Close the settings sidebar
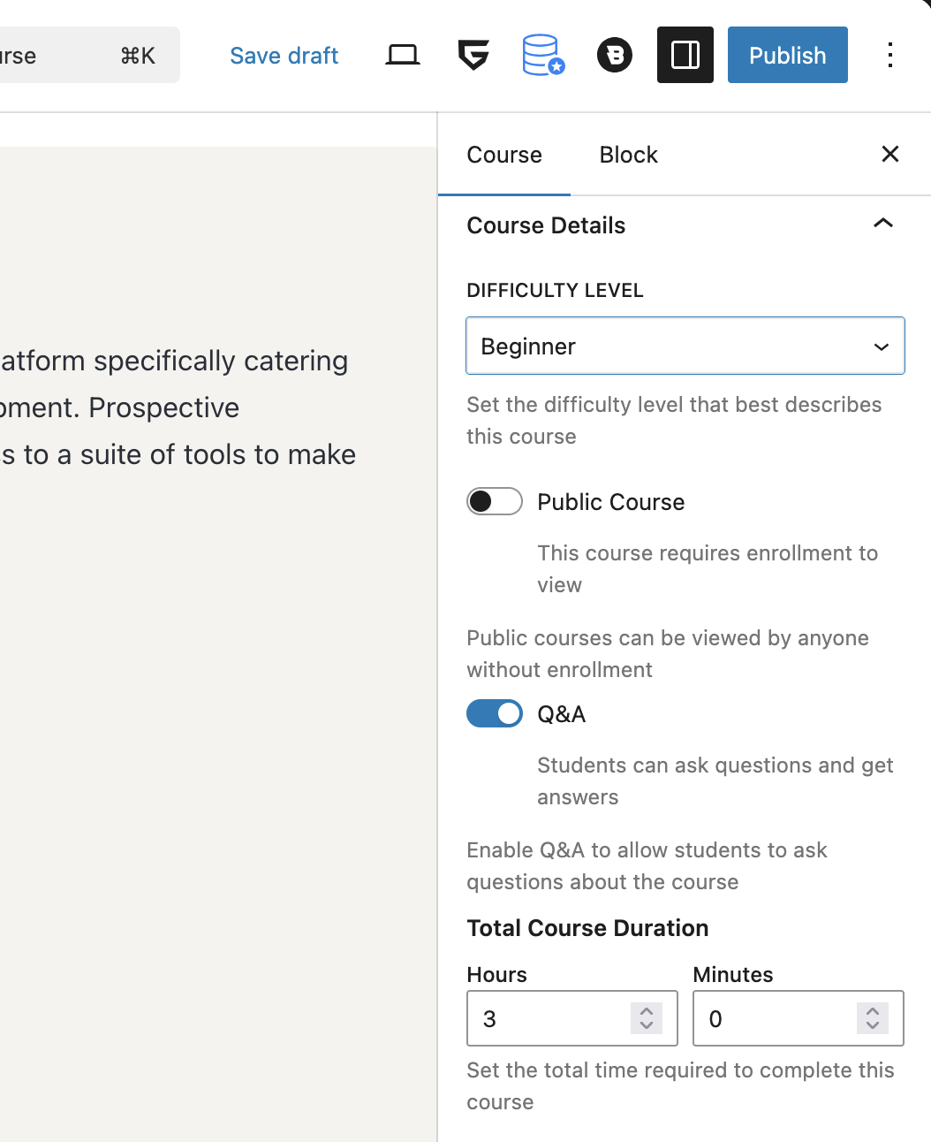The image size is (931, 1142). [x=889, y=154]
